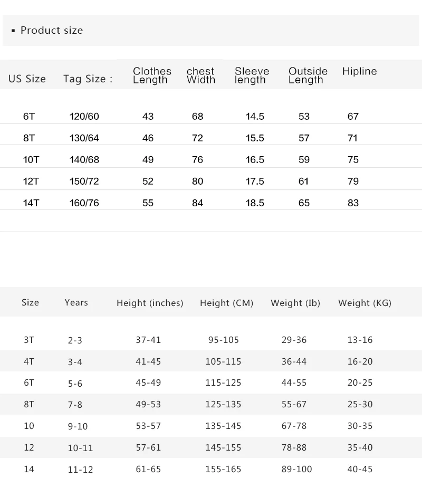This screenshot has height=497, width=422.
Task: Click height CM value '115-125'
Action: pos(223,383)
